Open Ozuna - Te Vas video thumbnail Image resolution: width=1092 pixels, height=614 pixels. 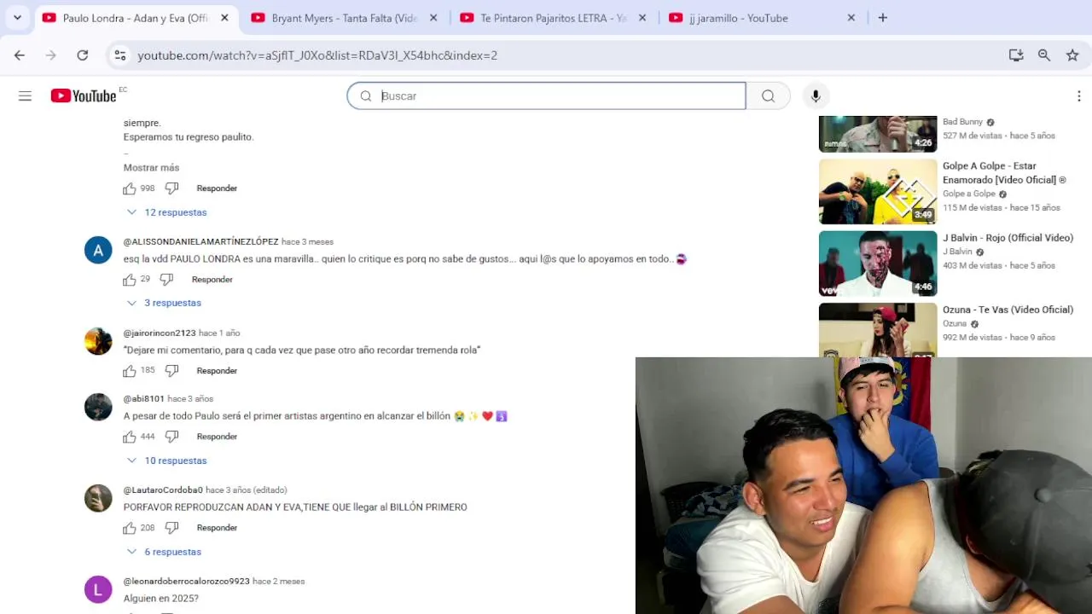pyautogui.click(x=878, y=330)
